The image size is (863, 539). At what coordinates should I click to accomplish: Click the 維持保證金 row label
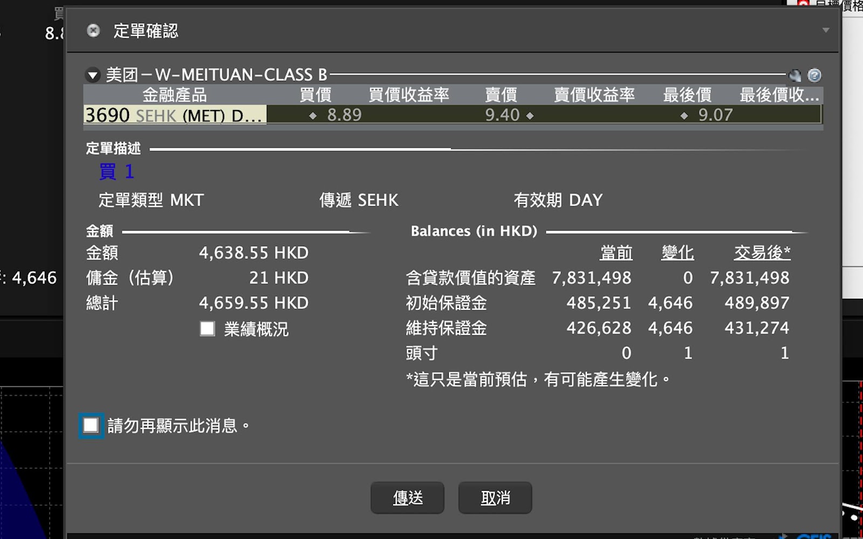click(x=446, y=328)
